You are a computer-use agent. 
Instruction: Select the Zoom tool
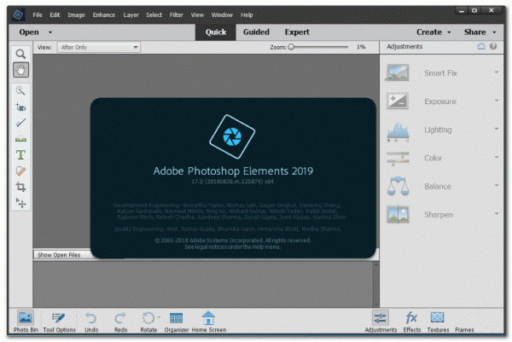tap(20, 54)
